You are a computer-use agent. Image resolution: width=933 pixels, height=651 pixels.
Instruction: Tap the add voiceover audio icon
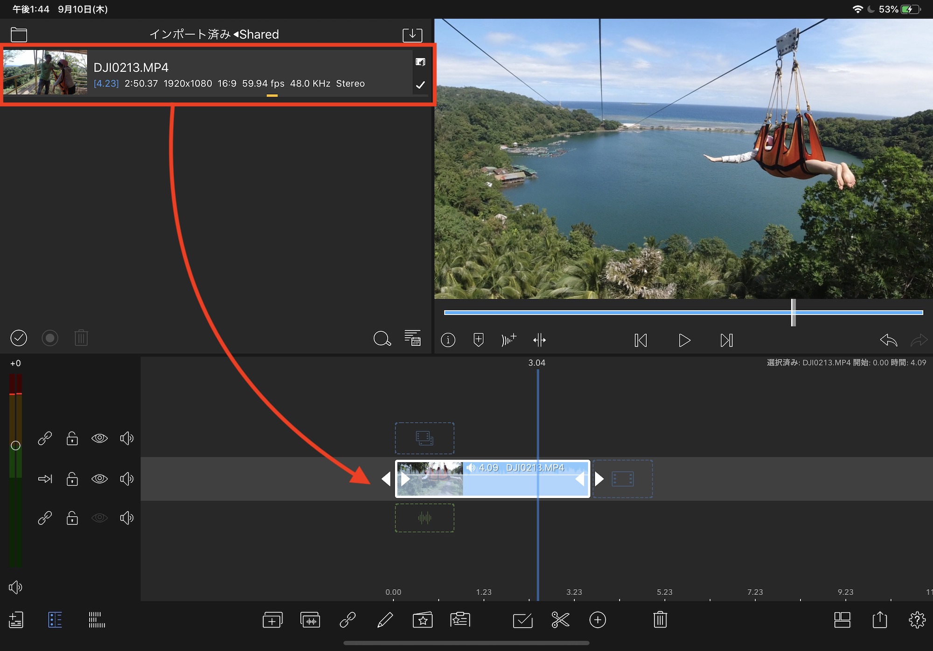pyautogui.click(x=508, y=340)
